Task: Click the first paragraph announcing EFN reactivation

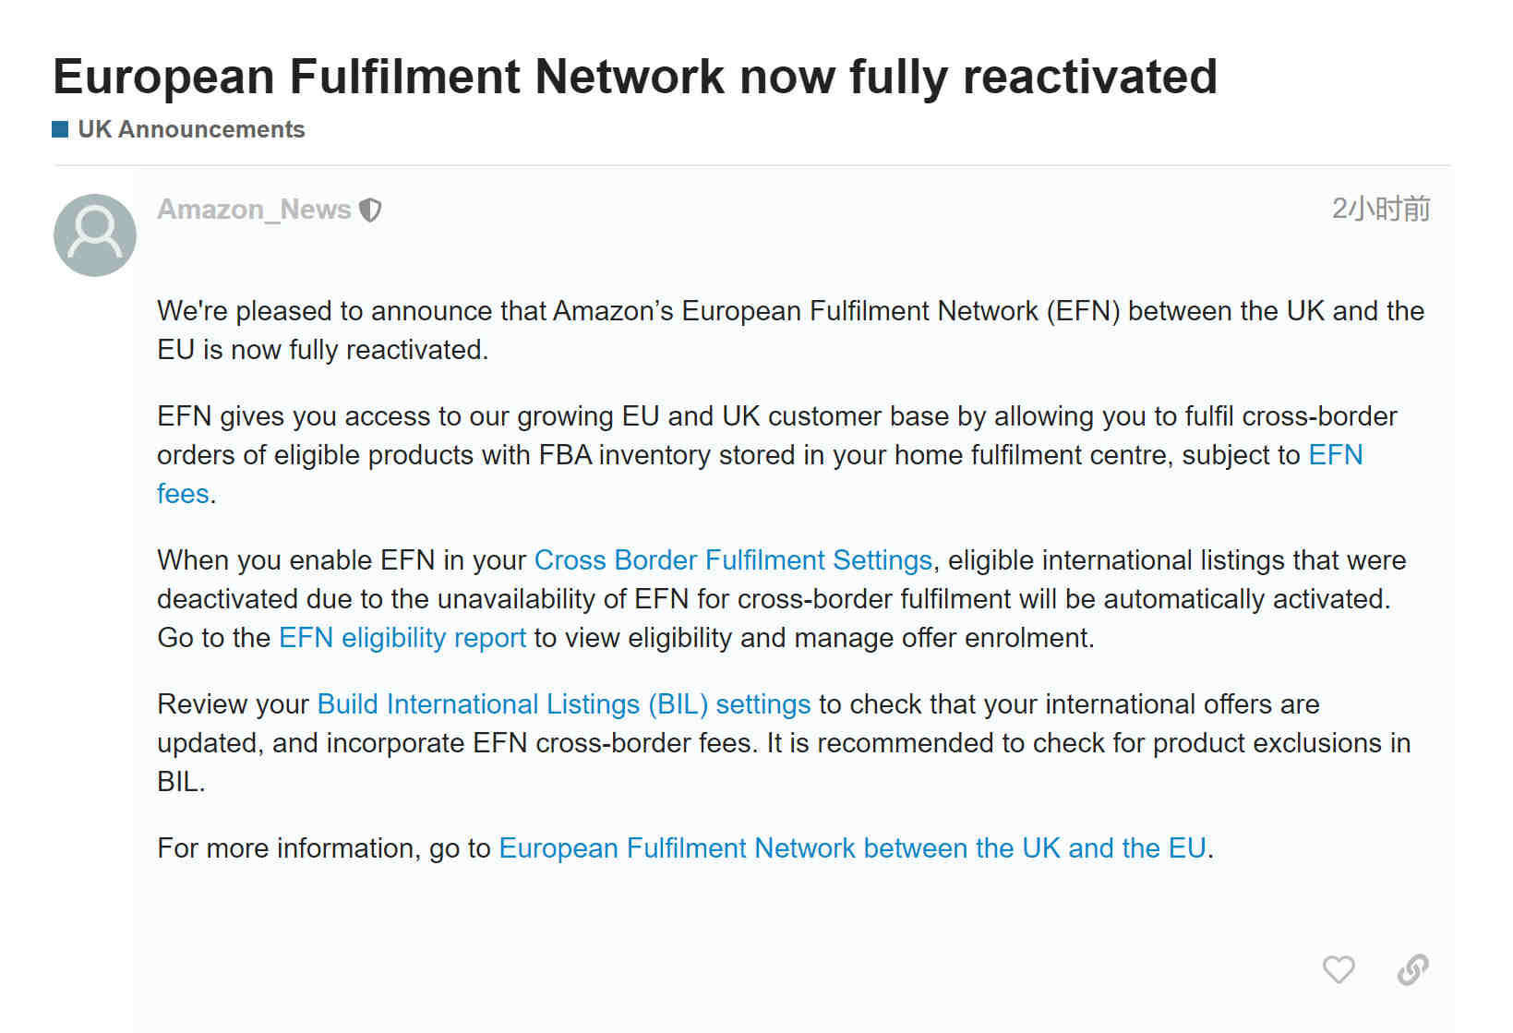Action: [790, 330]
